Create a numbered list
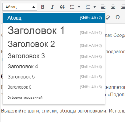The height and width of the screenshot is (122, 125). pos(88,7)
